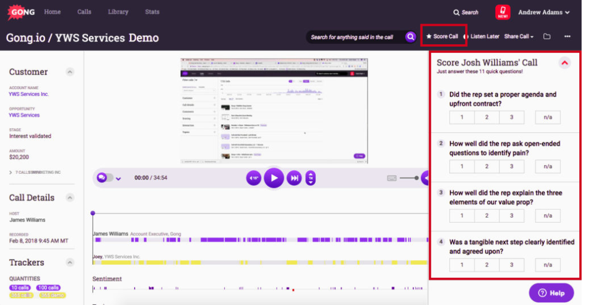
Task: Mark question 3 value prop n/a
Action: [x=548, y=216]
